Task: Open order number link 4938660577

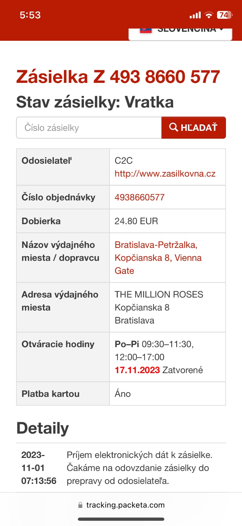Action: point(140,197)
